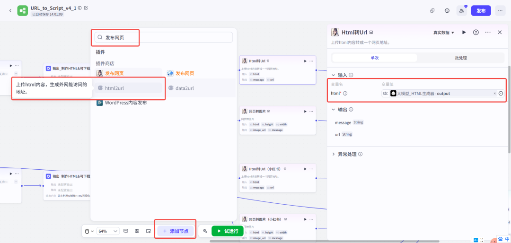Viewport: 511px width, 243px height.
Task: Edit the workflow name with the pencil icon
Action: [x=86, y=8]
